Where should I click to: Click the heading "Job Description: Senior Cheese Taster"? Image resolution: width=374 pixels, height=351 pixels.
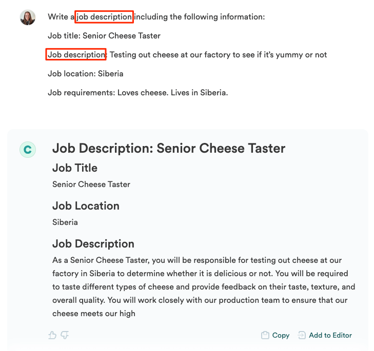(169, 149)
